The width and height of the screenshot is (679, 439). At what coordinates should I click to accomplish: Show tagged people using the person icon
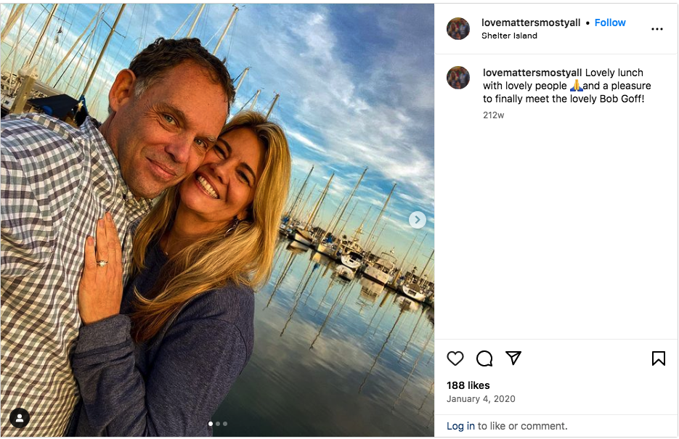[20, 417]
